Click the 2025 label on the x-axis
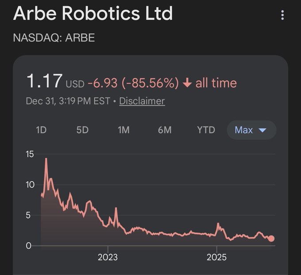301x275 pixels. pos(216,257)
